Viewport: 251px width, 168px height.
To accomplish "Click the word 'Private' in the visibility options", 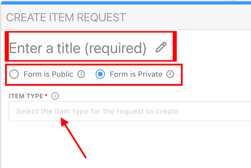I will [x=150, y=74].
